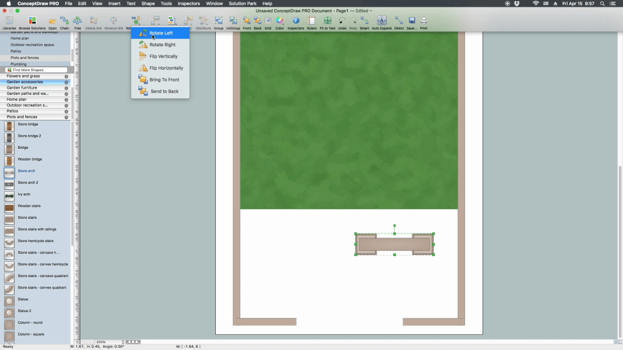The image size is (623, 350).
Task: Open the Inspectors toolbar icon
Action: [295, 21]
